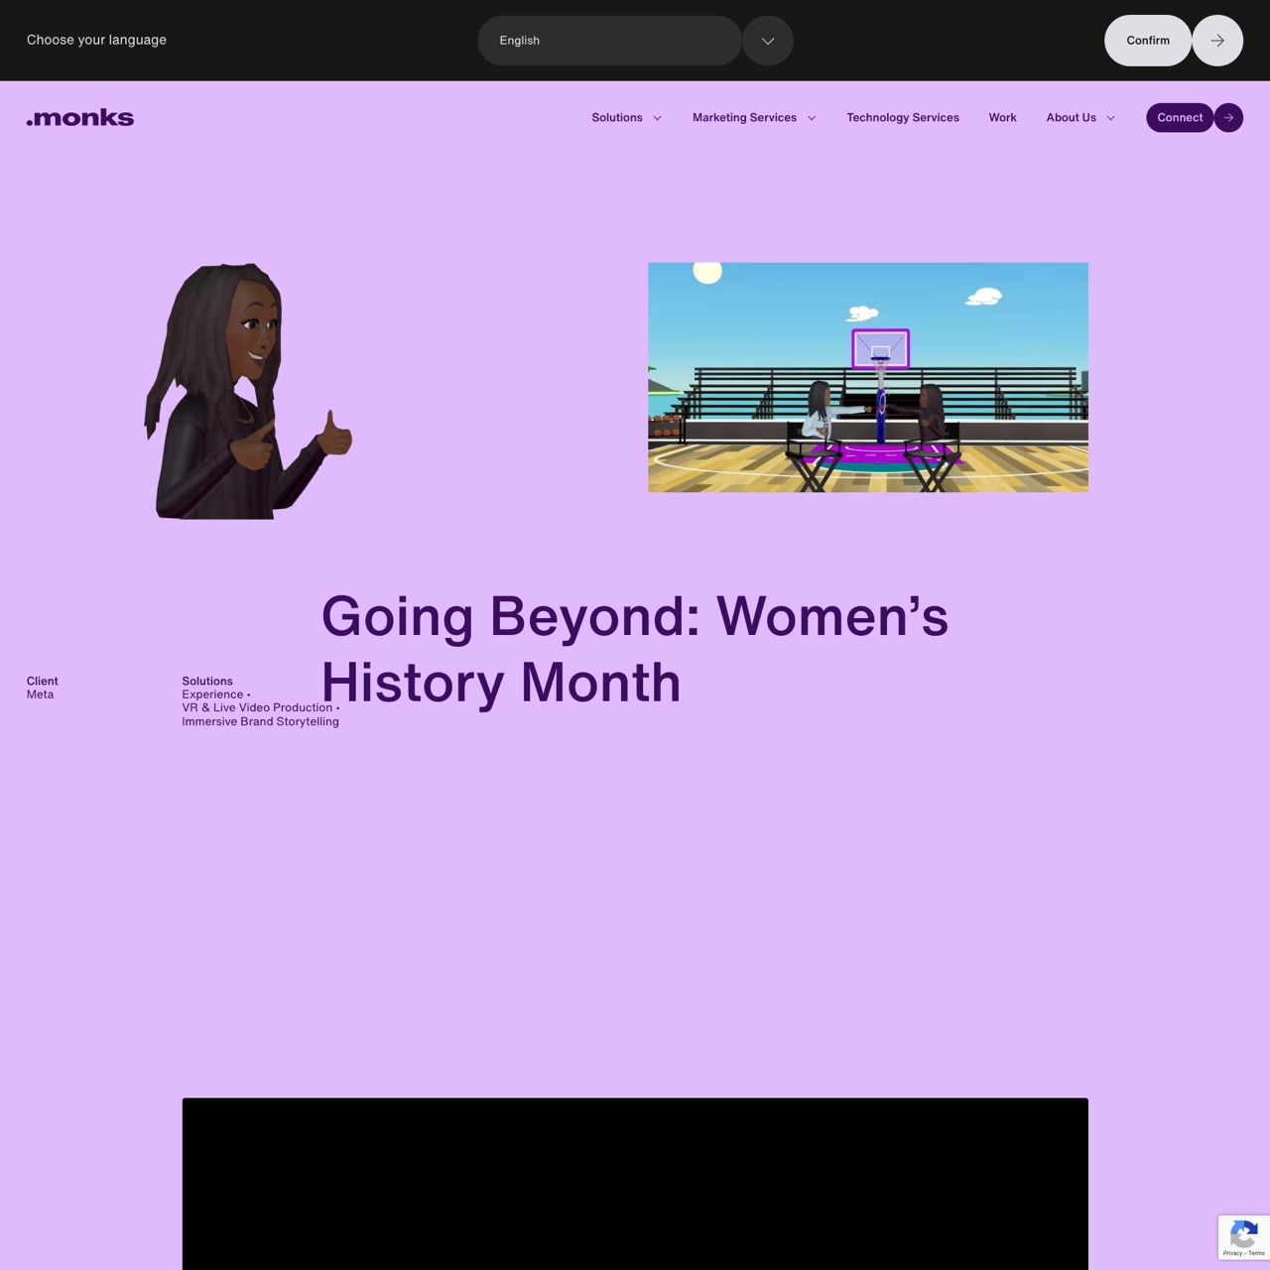Go to Technology Services page
Image resolution: width=1270 pixels, height=1270 pixels.
(x=902, y=118)
